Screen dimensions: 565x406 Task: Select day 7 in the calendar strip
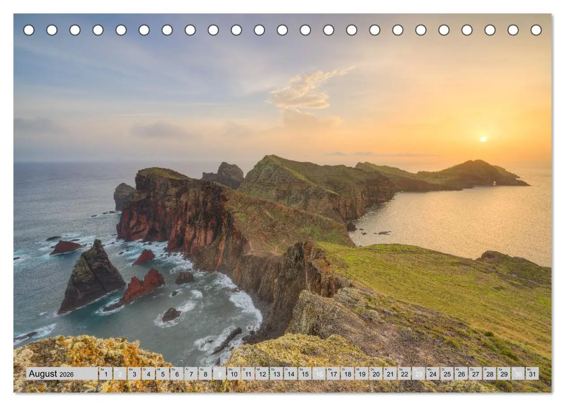pos(191,374)
